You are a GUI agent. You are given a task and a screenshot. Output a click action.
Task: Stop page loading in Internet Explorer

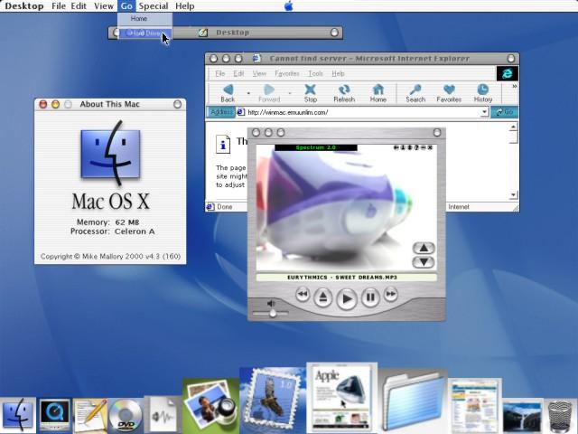coord(311,93)
